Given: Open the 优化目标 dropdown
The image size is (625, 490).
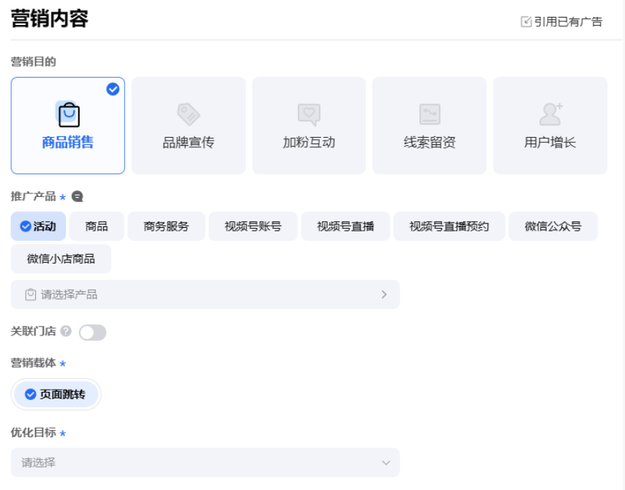Looking at the screenshot, I should point(205,462).
